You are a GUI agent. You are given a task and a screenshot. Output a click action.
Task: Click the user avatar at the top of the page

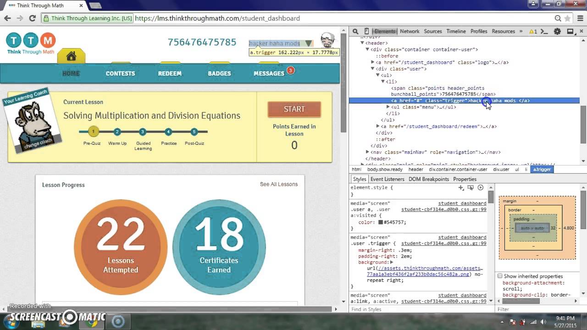[327, 40]
